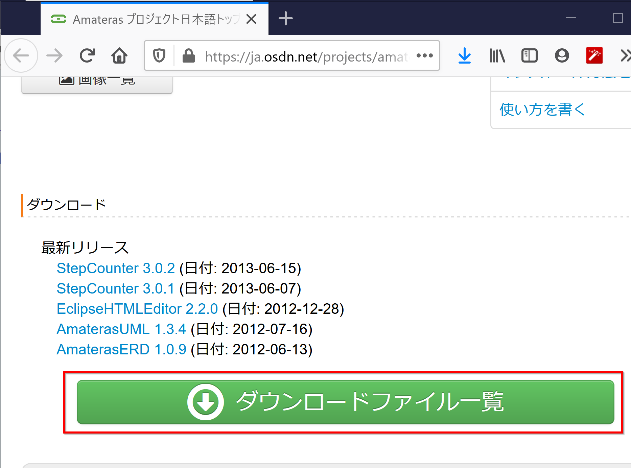Reload the current page
This screenshot has height=468, width=631.
pos(87,55)
